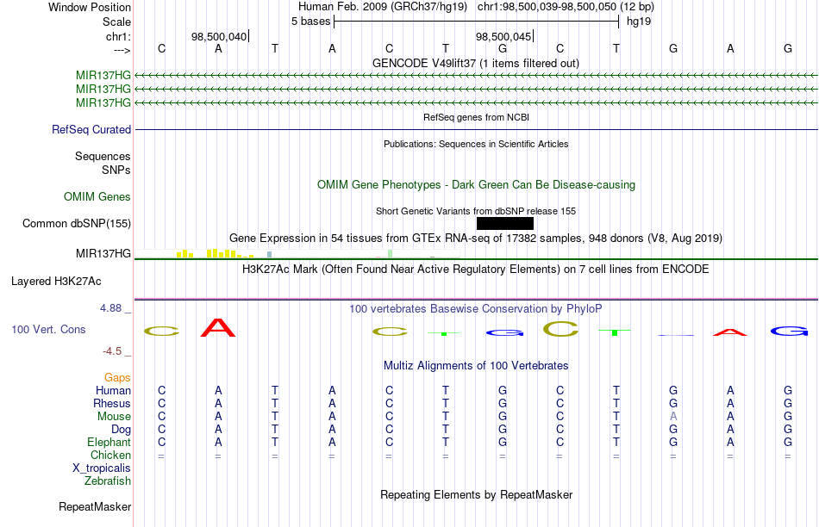Viewport: 819px width, 527px height.
Task: Click the faded A base in Mouse row
Action: [673, 417]
